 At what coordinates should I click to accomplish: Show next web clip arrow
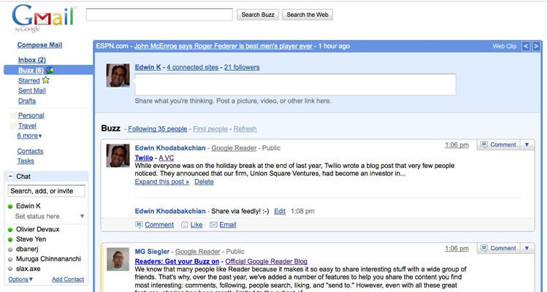(536, 46)
